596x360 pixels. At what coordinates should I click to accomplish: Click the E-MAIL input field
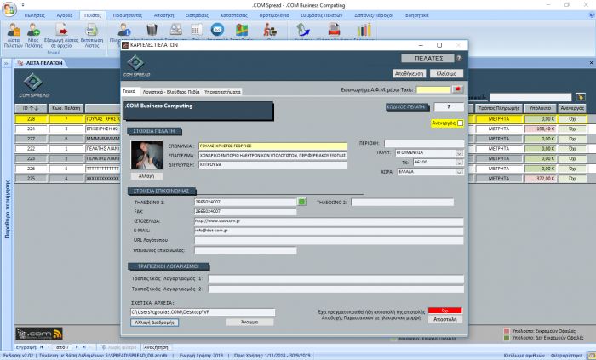pyautogui.click(x=329, y=231)
